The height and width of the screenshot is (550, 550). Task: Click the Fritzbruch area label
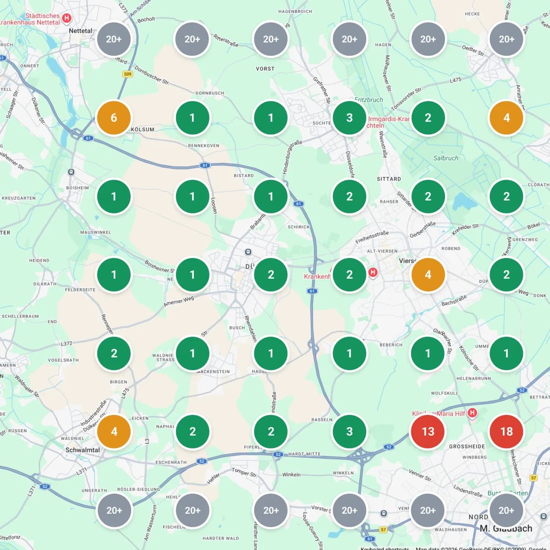(x=368, y=99)
